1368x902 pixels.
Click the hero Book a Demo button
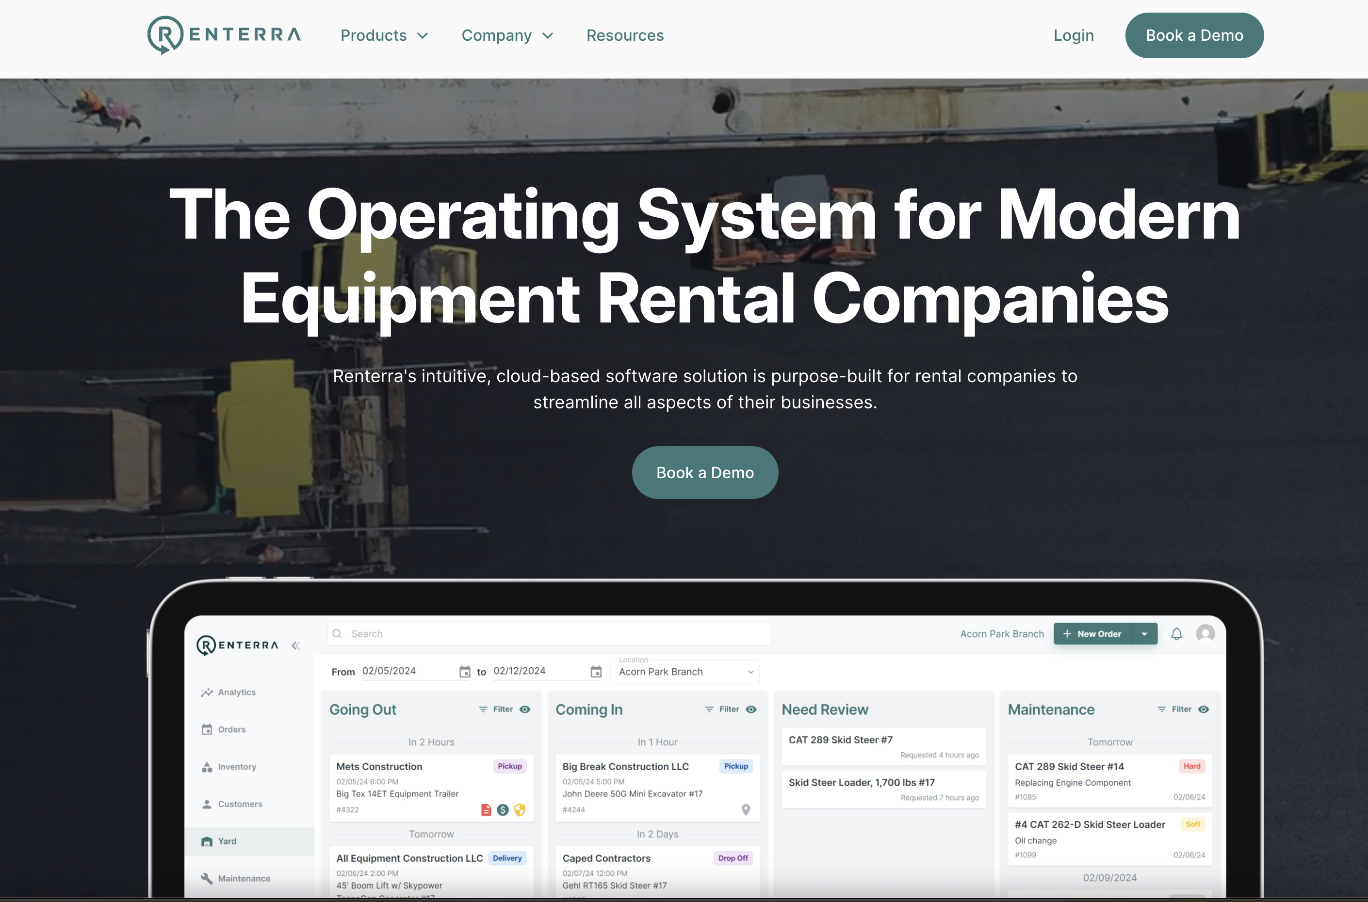[x=705, y=472]
